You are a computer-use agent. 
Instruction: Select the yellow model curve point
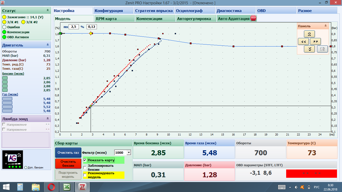[91, 33]
